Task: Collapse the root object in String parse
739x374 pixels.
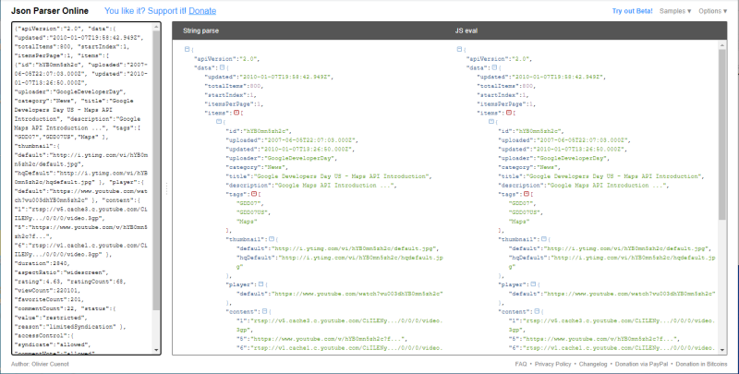Action: point(187,48)
